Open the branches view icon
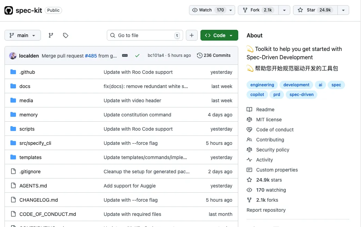 click(51, 35)
